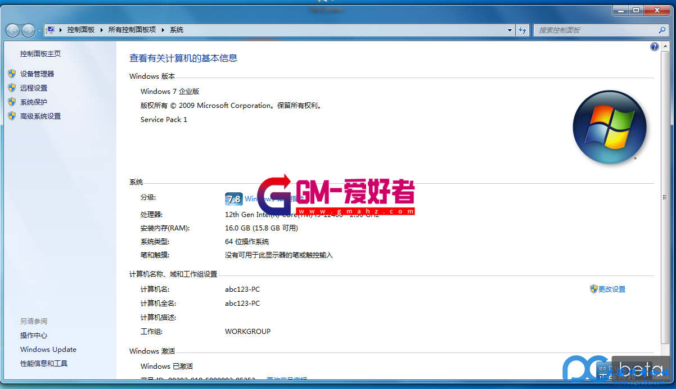Open 系统保护 from the left pane
Viewport: 676px width, 389px height.
pos(34,102)
